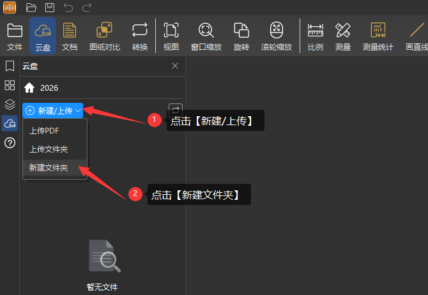Launch 图纸对比 drawing comparison tool
This screenshot has width=428, height=295.
104,36
